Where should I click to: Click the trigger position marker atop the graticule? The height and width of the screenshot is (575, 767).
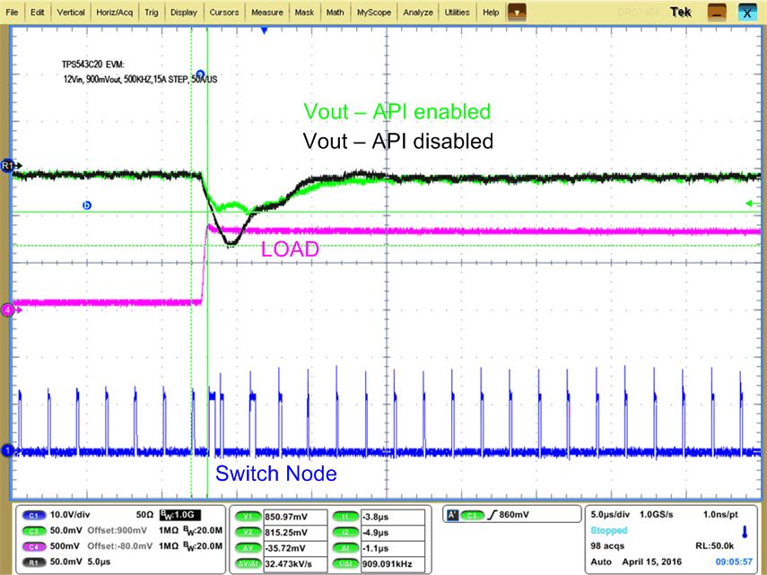[x=263, y=30]
